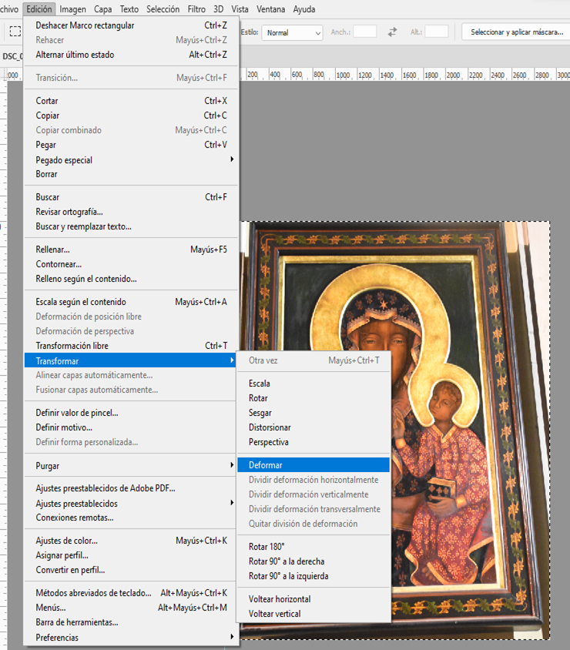Choose Rotar 180°
570x650 pixels.
click(313, 547)
